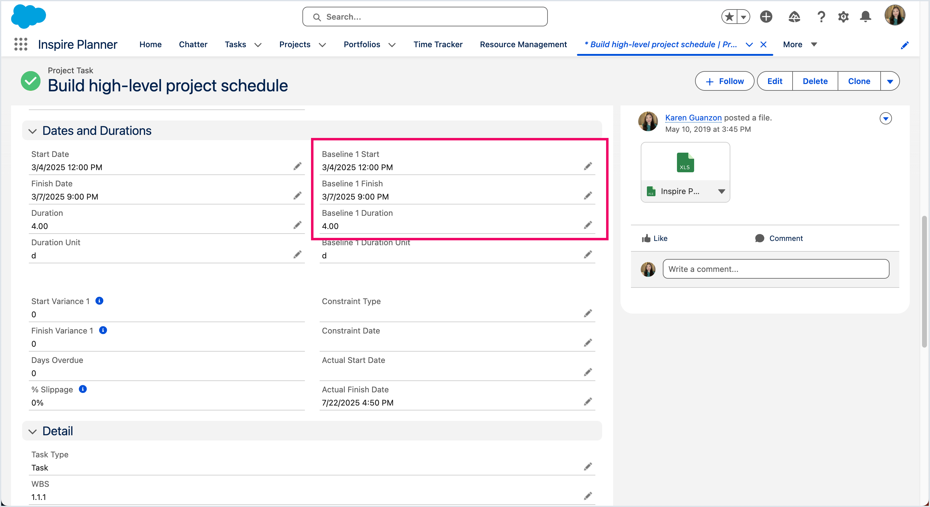This screenshot has width=930, height=507.
Task: Open the Projects tab
Action: point(294,44)
